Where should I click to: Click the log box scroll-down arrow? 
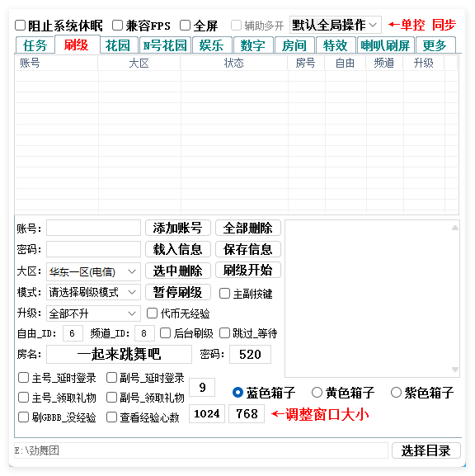pyautogui.click(x=454, y=369)
